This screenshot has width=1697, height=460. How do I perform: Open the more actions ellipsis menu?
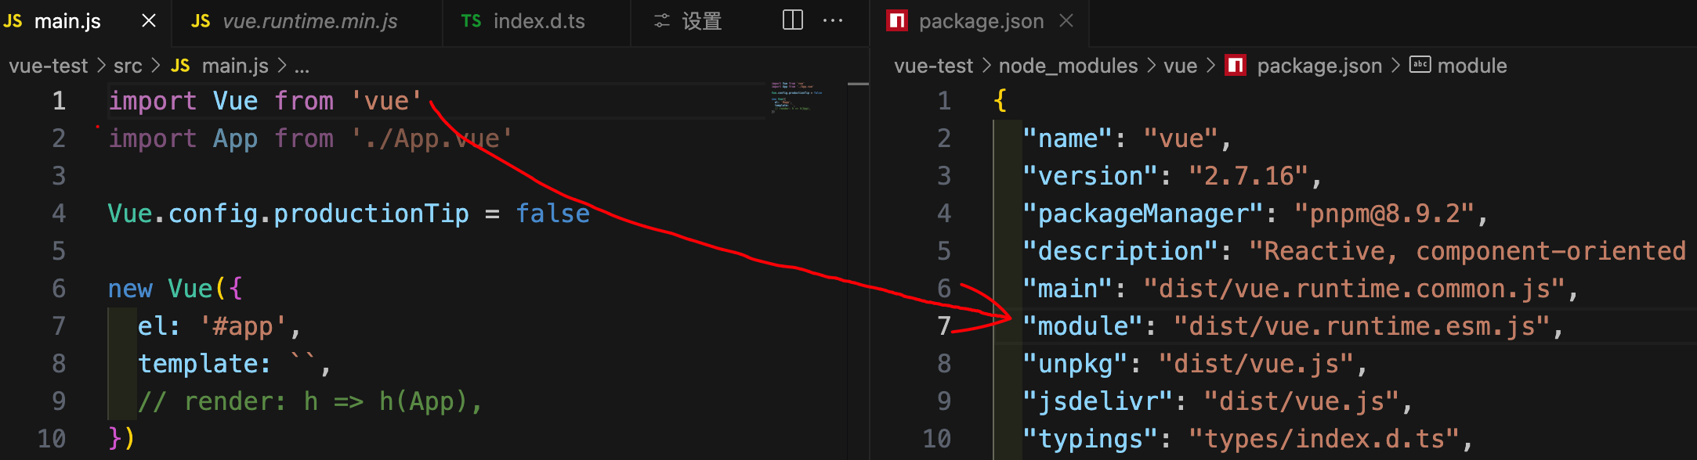(833, 20)
